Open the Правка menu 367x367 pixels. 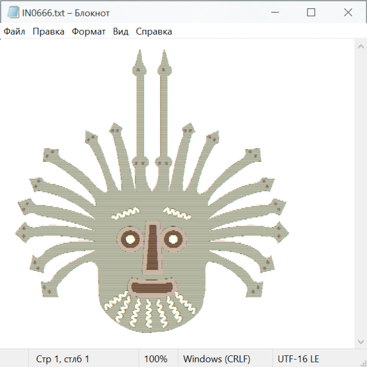(49, 32)
